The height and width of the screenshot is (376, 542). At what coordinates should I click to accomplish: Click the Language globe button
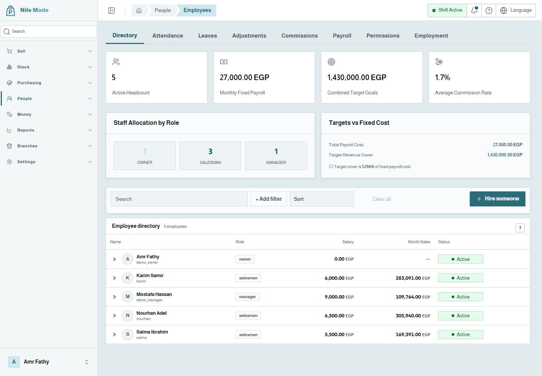coord(516,11)
